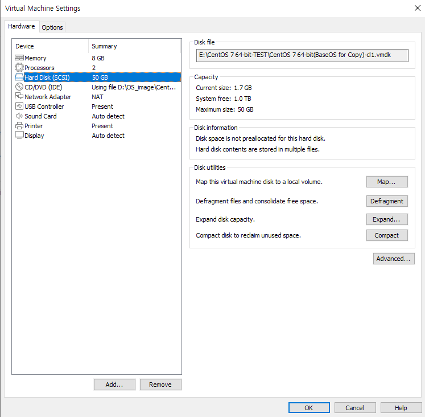Click the Summary column header

pos(134,46)
